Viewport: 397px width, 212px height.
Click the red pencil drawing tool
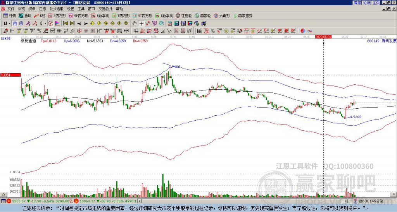(x=5, y=31)
